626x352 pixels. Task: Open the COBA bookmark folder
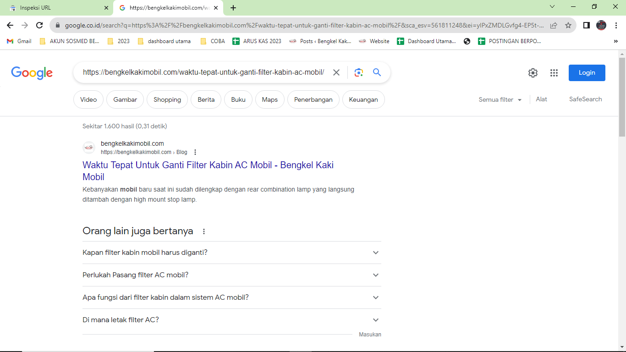click(213, 41)
